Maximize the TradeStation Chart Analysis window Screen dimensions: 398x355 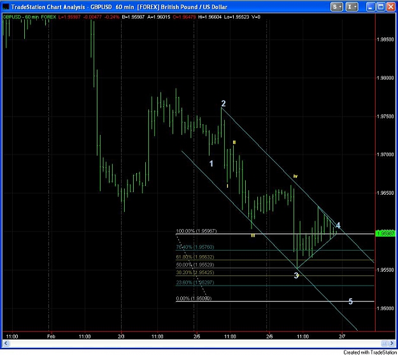click(x=381, y=7)
